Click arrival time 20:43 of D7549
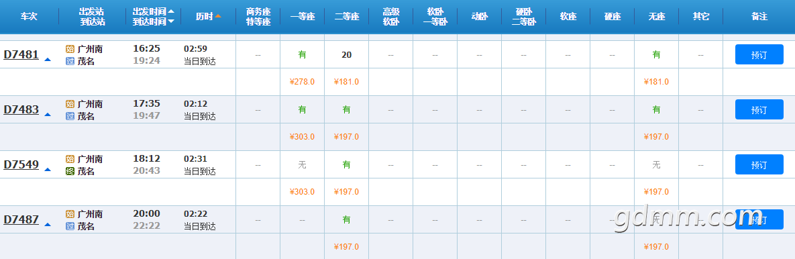Image resolution: width=795 pixels, height=259 pixels. pos(146,171)
